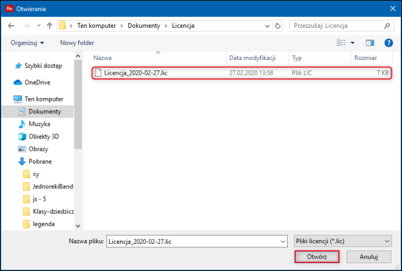
Task: Open the Organizuj menu
Action: pos(27,43)
